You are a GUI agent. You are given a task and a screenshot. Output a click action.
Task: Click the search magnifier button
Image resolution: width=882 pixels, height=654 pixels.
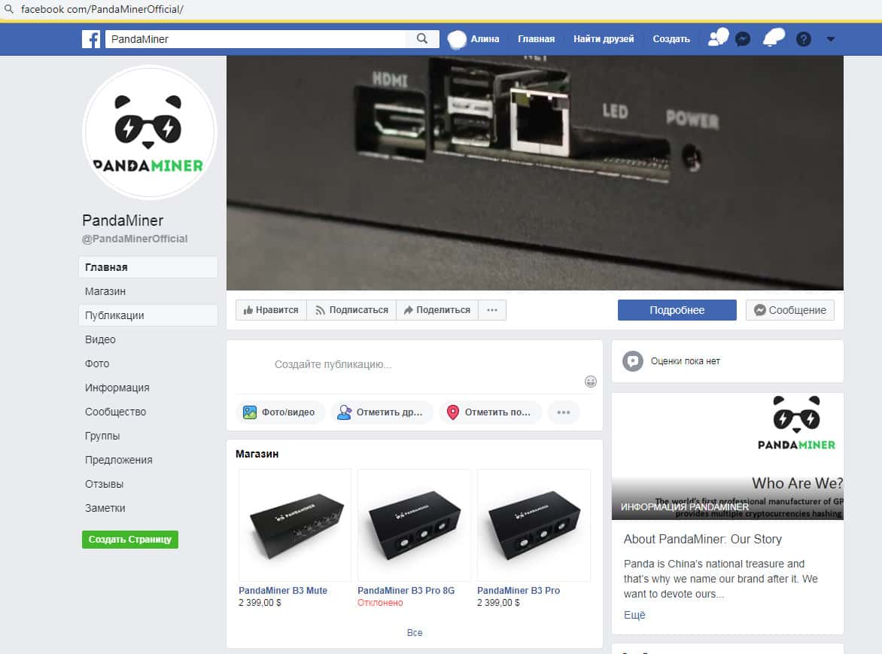(422, 39)
